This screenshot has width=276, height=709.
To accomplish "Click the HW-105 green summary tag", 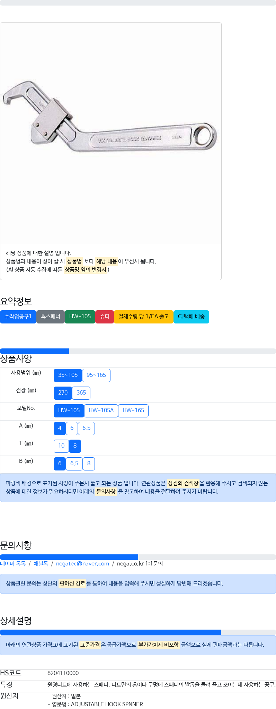I will tap(80, 317).
